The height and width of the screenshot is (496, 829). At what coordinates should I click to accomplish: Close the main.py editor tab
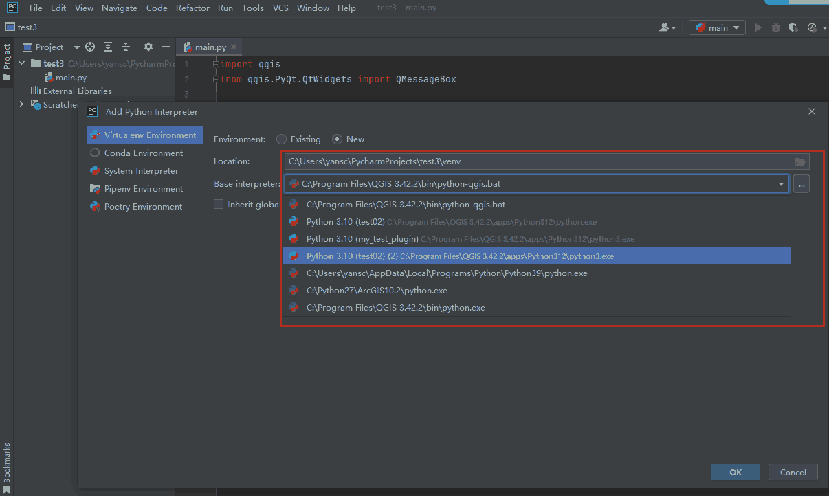(234, 47)
